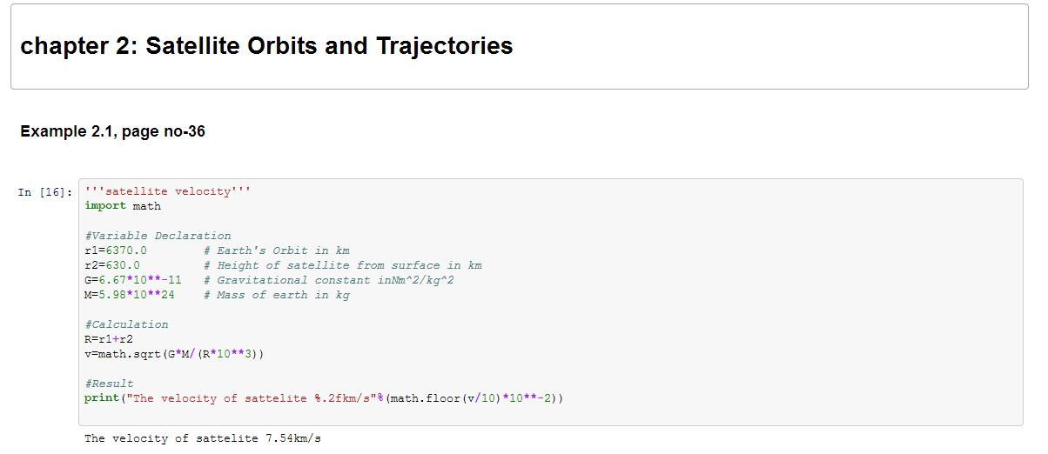The image size is (1048, 454).
Task: Click the 'satellite velocity' docstring line
Action: coord(168,191)
